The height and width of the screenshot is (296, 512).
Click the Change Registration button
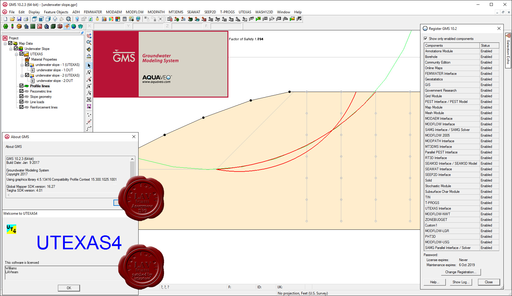tap(461, 272)
